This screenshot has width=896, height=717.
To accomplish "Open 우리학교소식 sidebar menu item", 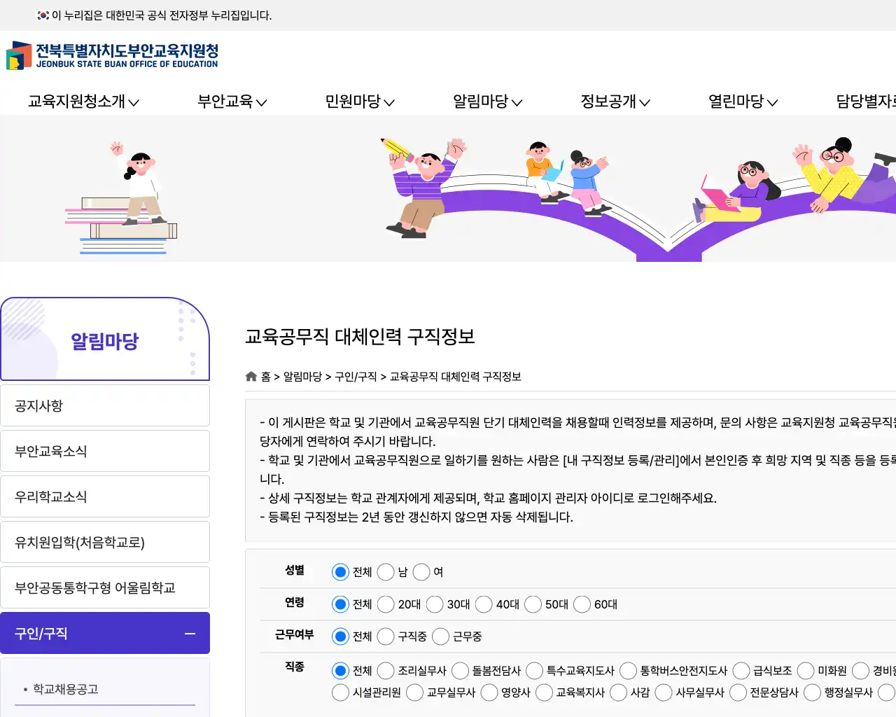I will click(105, 496).
